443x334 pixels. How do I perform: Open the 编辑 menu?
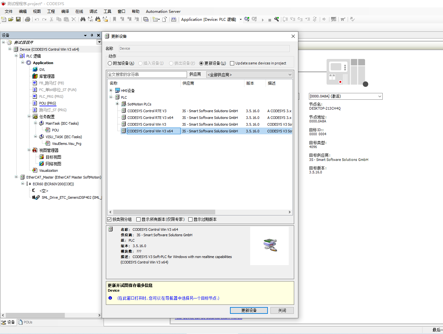[23, 11]
